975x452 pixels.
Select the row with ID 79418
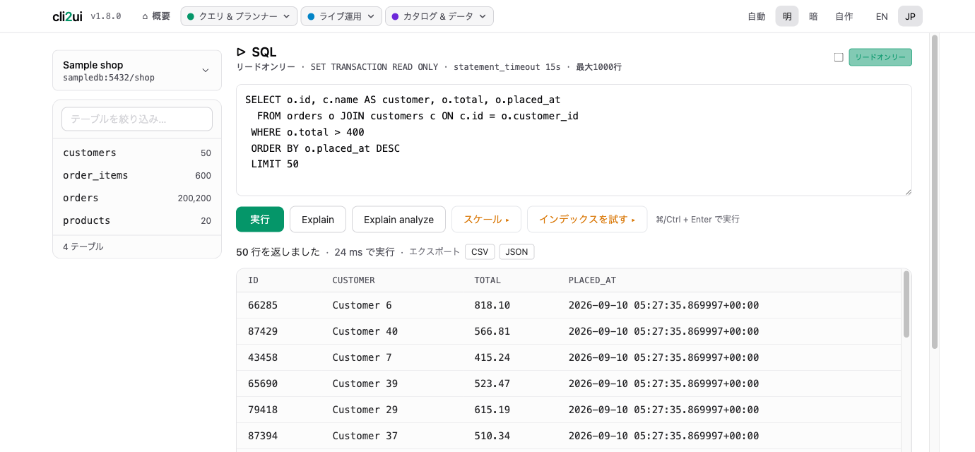(x=569, y=410)
